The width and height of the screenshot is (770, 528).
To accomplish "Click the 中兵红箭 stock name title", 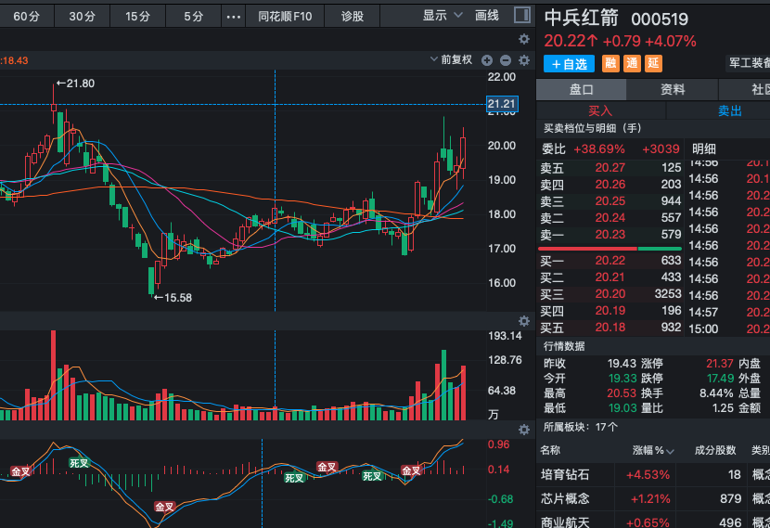I will (582, 19).
